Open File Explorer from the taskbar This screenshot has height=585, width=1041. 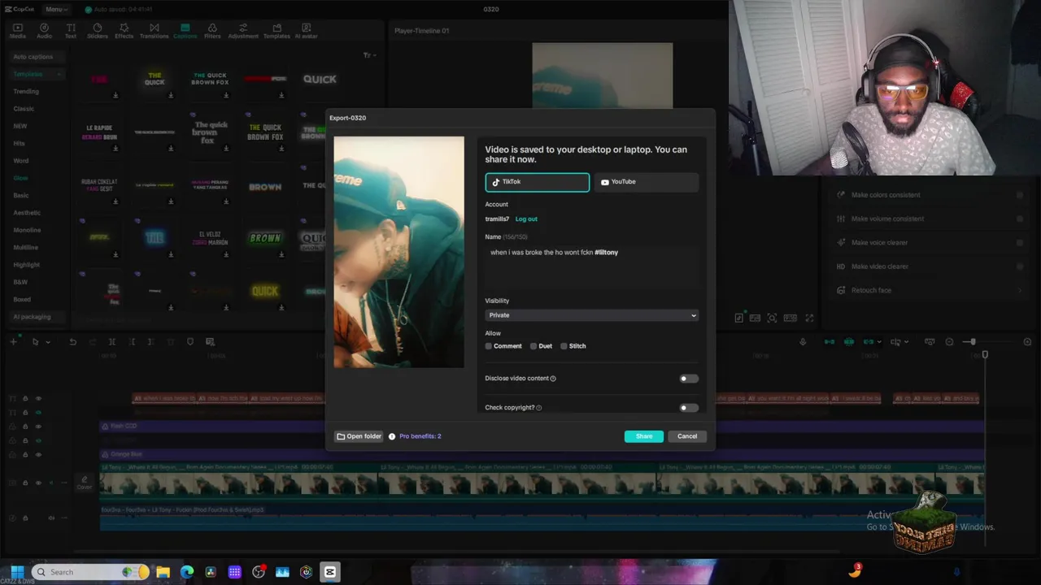pos(163,572)
